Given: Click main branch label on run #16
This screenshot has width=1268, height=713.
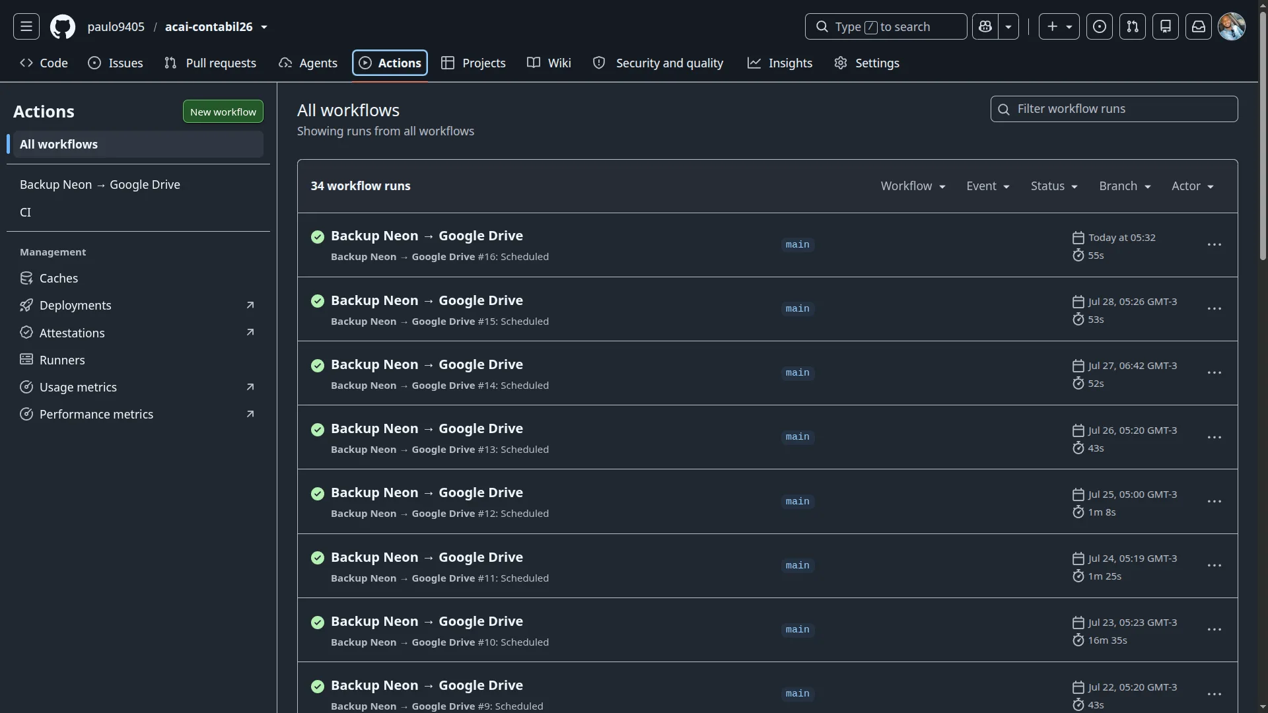Looking at the screenshot, I should click(797, 245).
